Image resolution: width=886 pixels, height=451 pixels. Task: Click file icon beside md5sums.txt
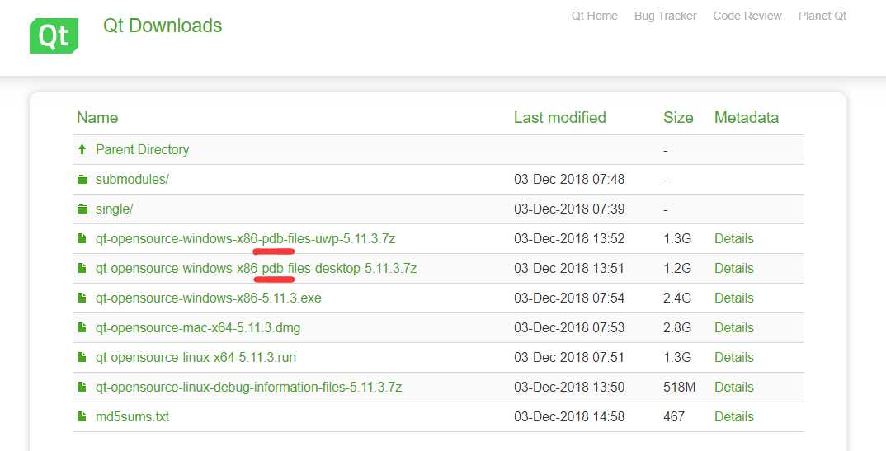click(82, 416)
